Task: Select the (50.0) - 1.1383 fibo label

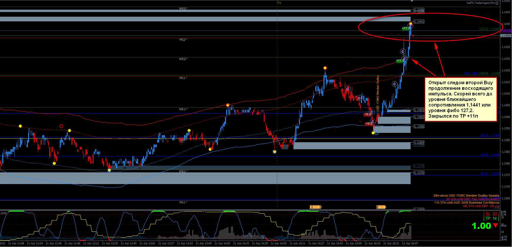Action: (x=490, y=155)
